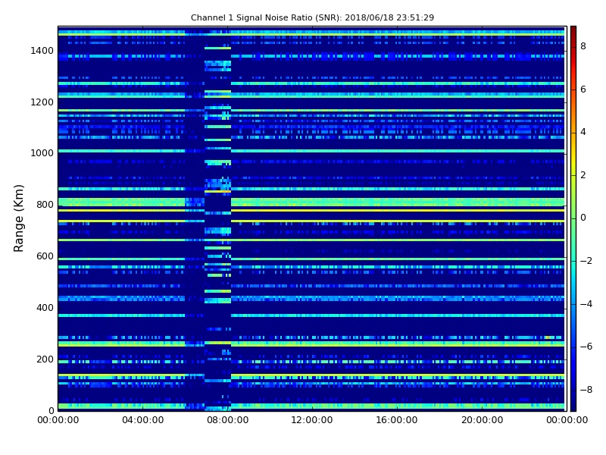The height and width of the screenshot is (455, 606).
Task: Click the 12:00:00 time axis label
Action: tap(312, 420)
